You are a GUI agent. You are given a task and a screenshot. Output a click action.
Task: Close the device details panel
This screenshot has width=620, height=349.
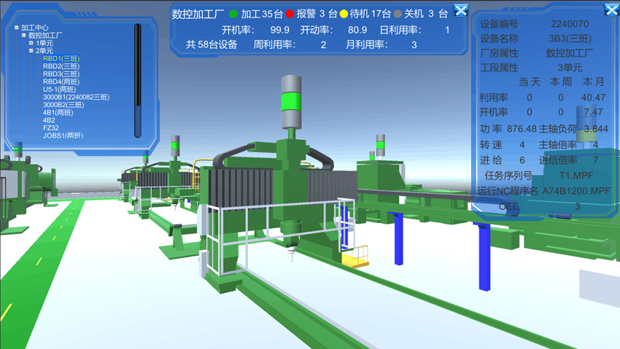pyautogui.click(x=611, y=10)
